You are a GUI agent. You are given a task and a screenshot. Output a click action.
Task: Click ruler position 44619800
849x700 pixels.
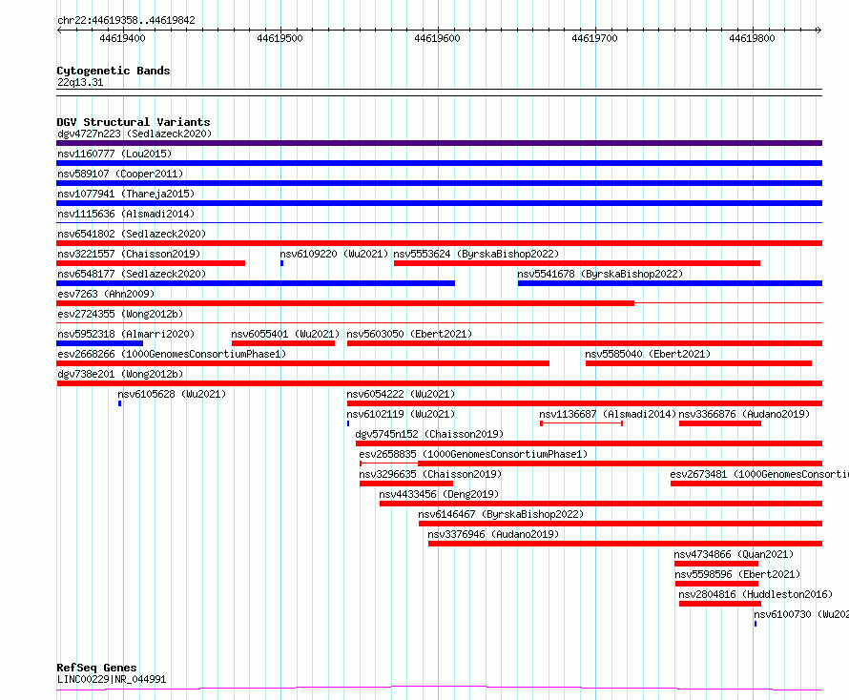752,38
